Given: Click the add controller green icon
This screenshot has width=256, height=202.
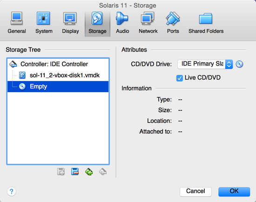Looking at the screenshot, I should point(89,172).
